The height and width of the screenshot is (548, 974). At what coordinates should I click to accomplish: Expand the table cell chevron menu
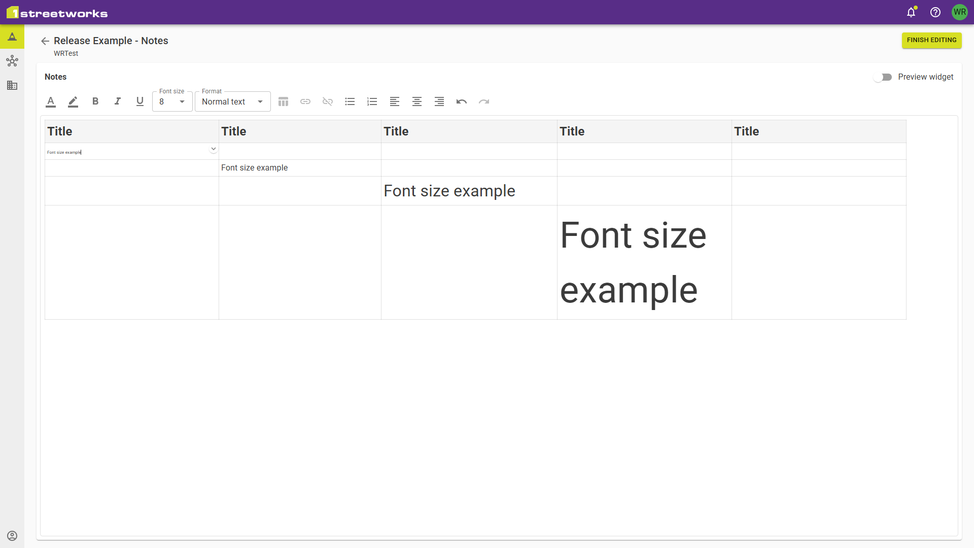214,149
